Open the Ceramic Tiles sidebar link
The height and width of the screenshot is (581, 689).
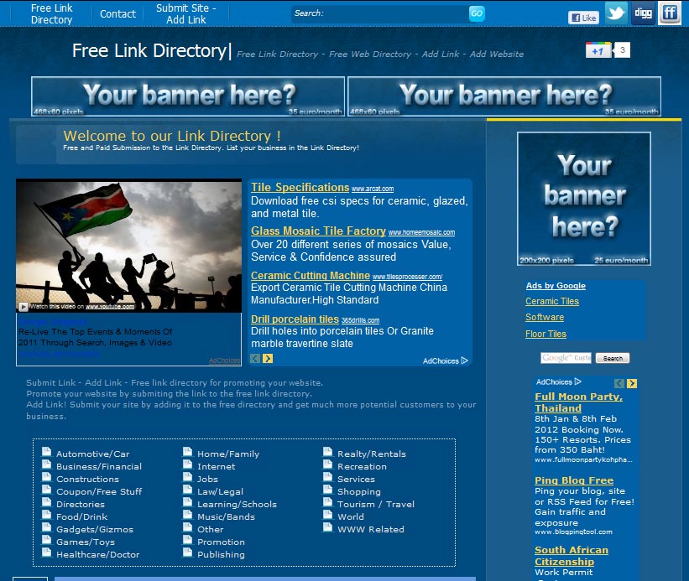[552, 301]
